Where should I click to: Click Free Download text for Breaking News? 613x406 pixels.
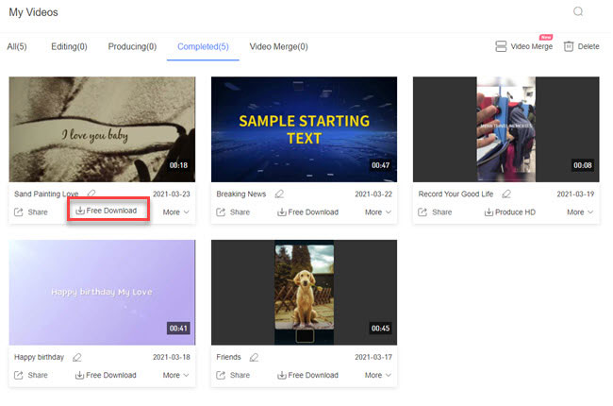[313, 211]
